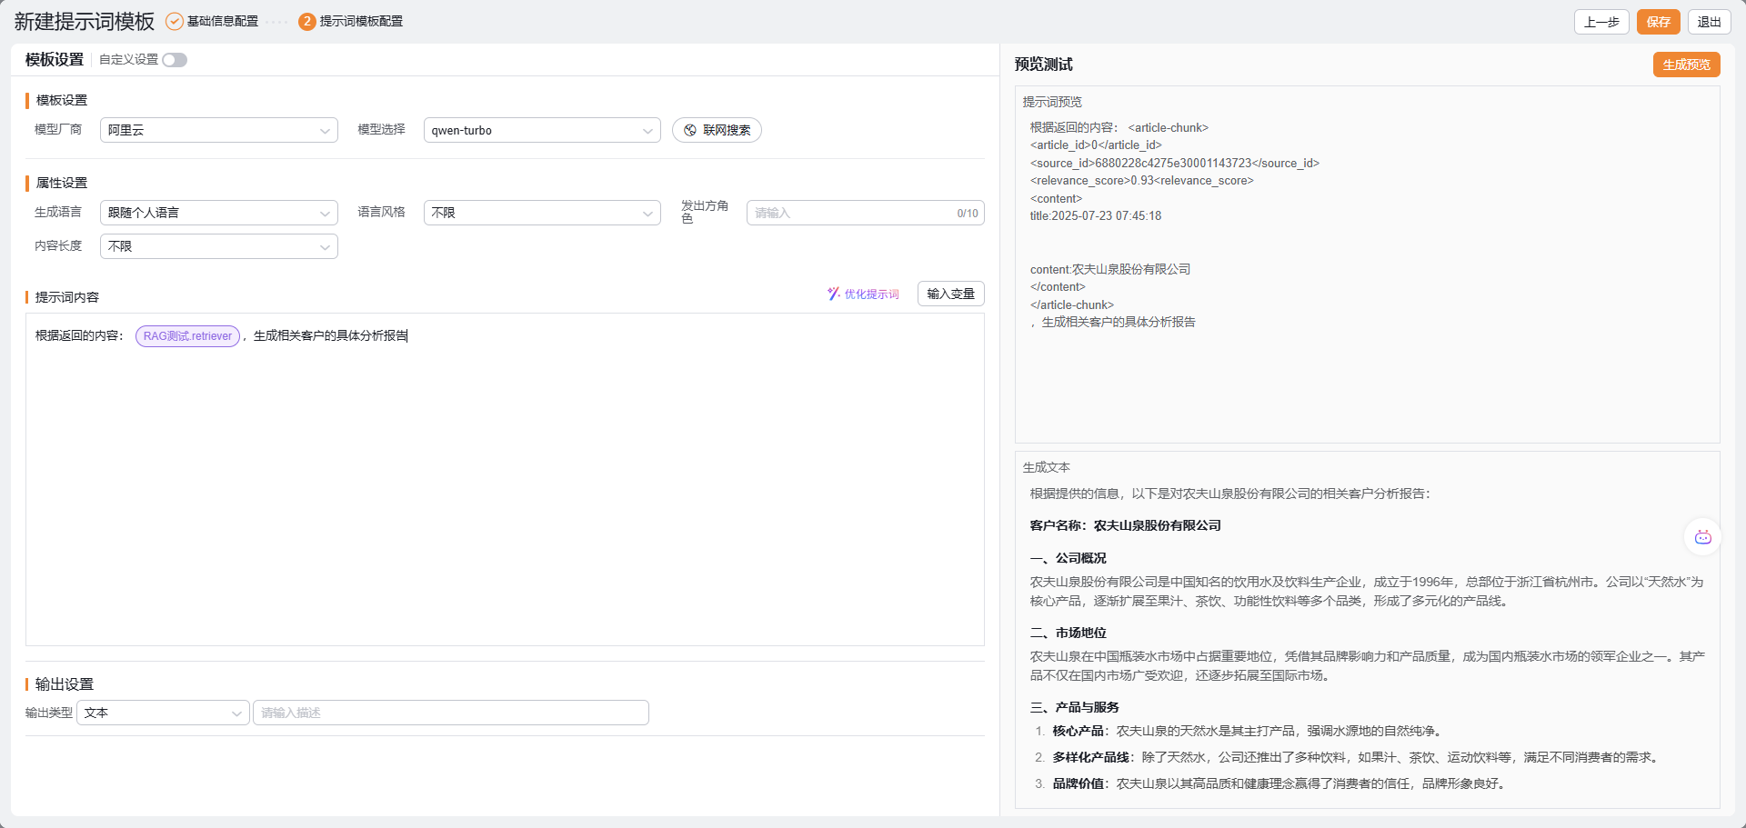Click the magic wand optimize prompt icon

coord(833,294)
